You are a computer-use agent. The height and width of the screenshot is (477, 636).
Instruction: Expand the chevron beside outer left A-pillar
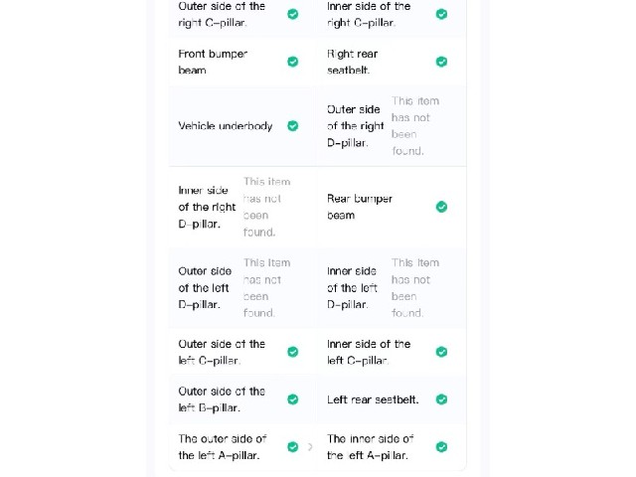coord(310,447)
